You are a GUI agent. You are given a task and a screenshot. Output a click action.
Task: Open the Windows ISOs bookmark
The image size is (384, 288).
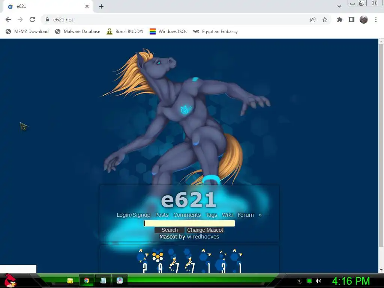168,31
